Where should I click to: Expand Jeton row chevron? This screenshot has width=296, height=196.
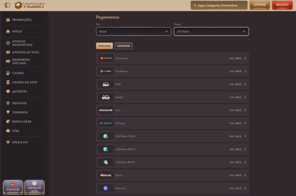(x=245, y=110)
